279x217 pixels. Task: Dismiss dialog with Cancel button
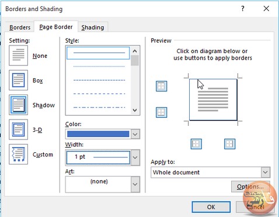tap(255, 207)
